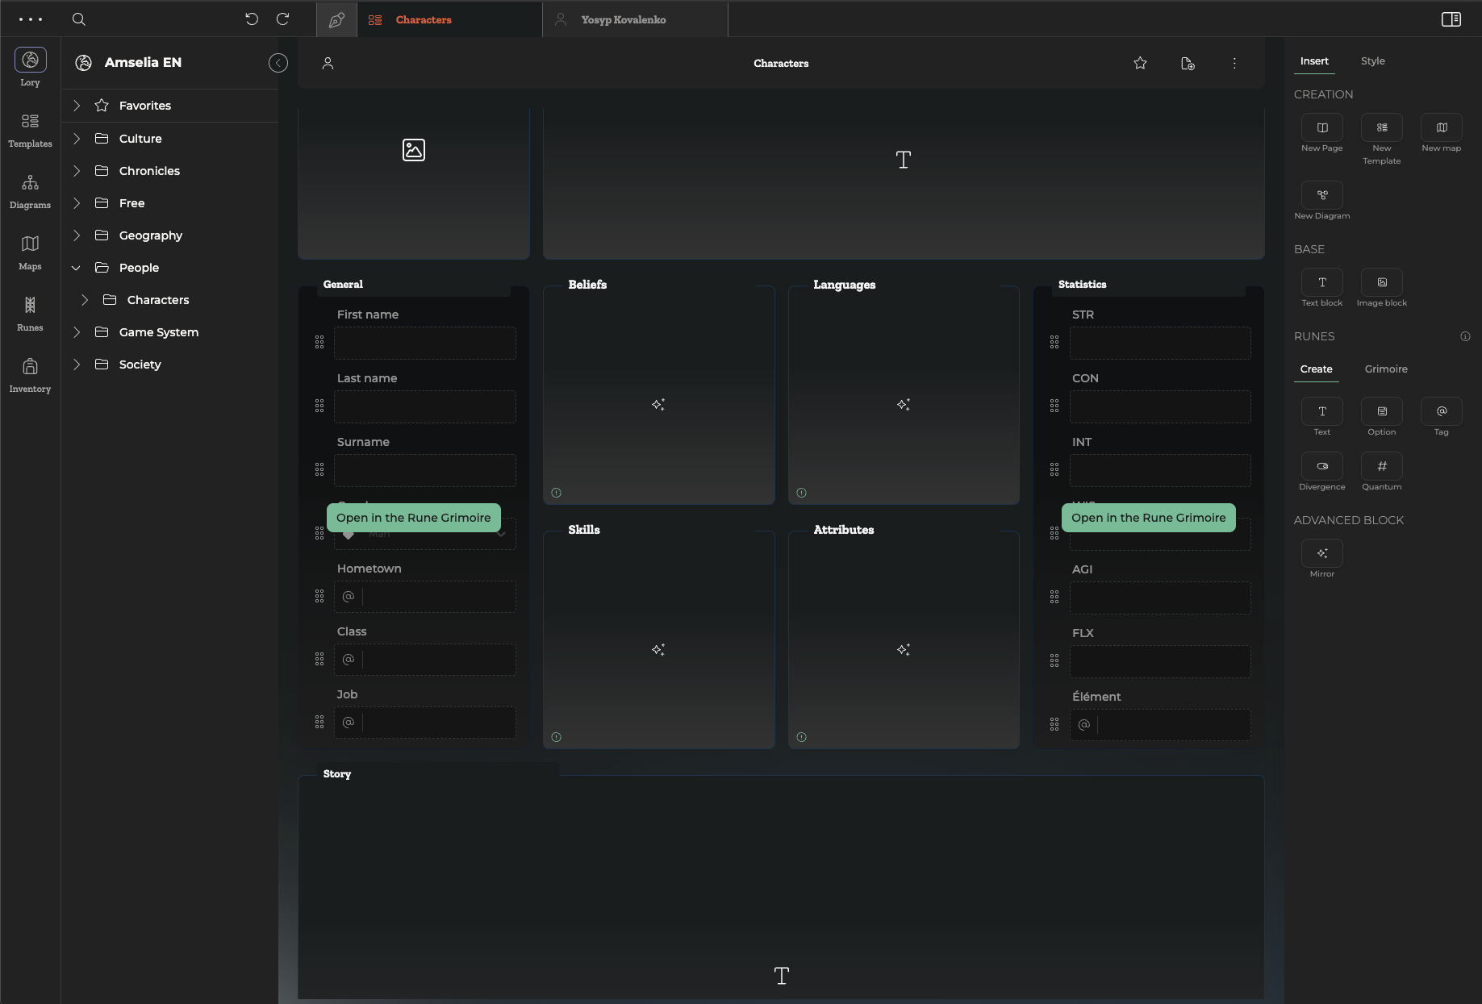
Task: Collapse the Amselia EN sidebar
Action: click(278, 63)
